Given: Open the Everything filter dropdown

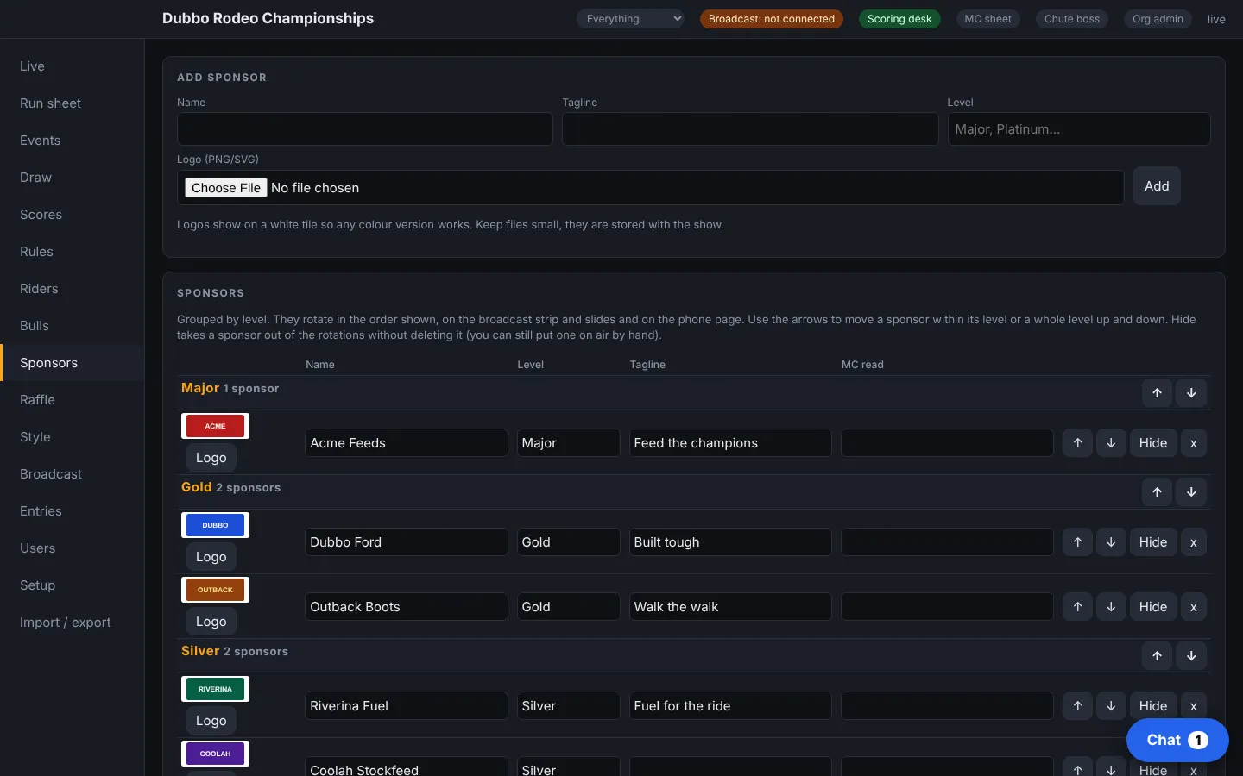Looking at the screenshot, I should tap(631, 19).
